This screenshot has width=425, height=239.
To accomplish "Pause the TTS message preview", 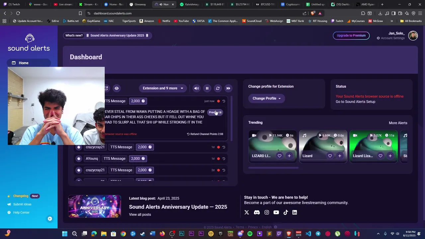I will coord(215,112).
